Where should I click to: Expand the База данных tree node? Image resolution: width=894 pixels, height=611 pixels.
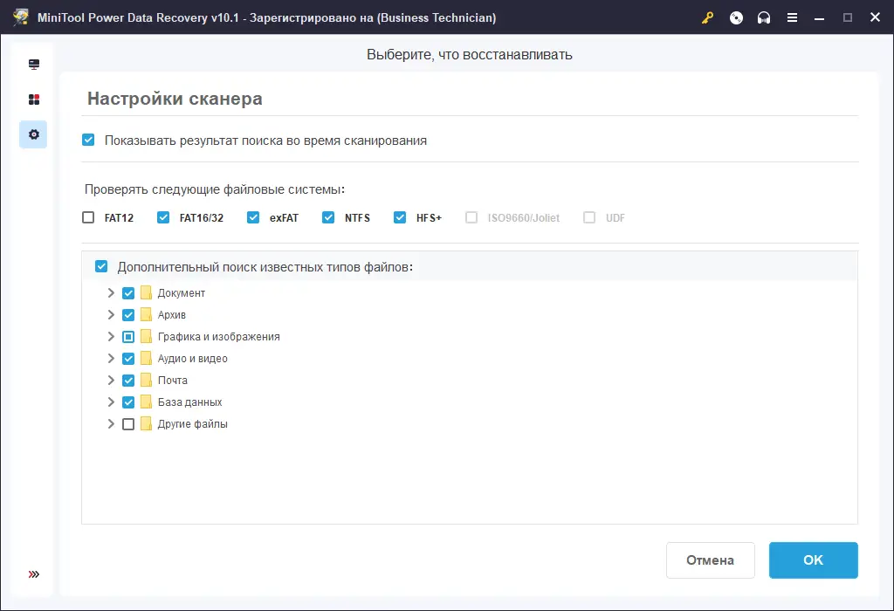[x=111, y=402]
